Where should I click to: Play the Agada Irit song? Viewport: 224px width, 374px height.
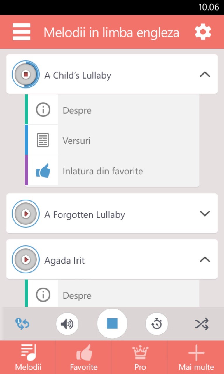(26, 259)
